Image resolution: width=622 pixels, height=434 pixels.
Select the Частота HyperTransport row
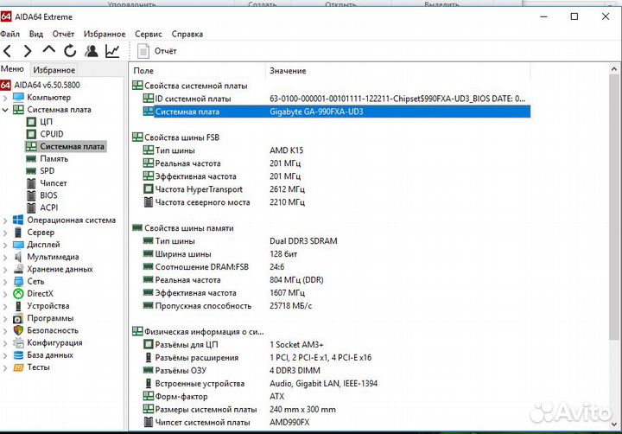coord(335,189)
